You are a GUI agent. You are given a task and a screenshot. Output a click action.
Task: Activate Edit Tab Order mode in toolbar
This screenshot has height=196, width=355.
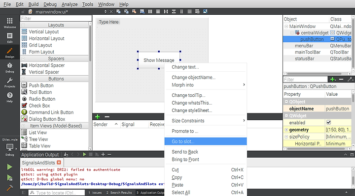142,11
